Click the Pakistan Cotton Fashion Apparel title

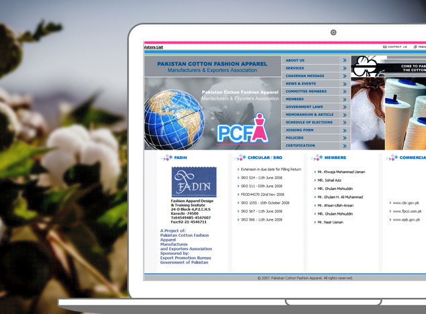click(x=212, y=64)
